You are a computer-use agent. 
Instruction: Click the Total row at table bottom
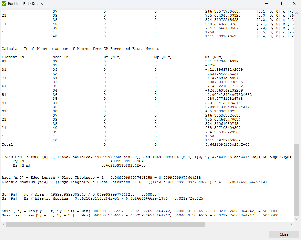click(7, 144)
